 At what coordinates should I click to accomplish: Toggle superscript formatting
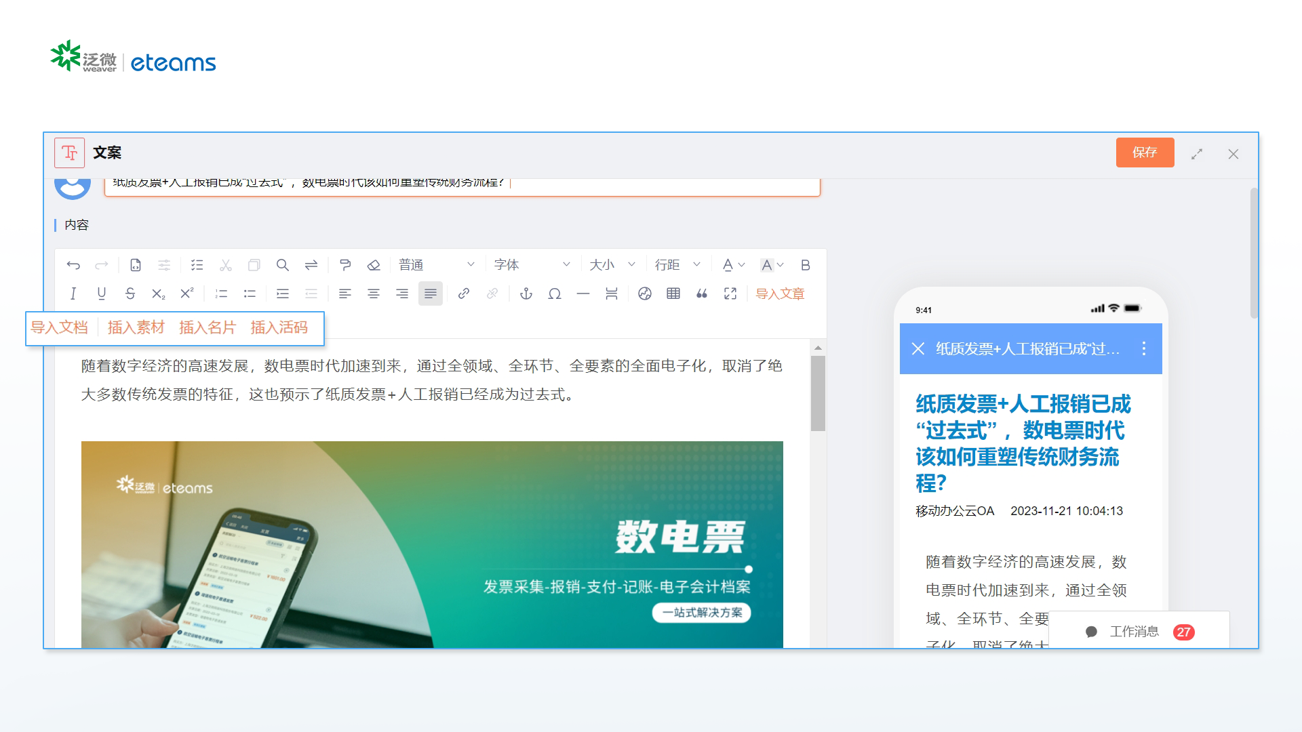(x=187, y=293)
